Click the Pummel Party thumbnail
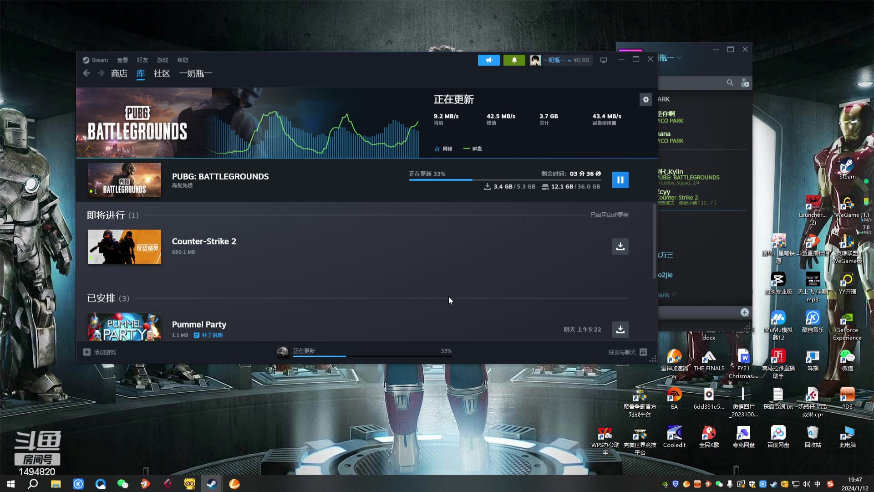The height and width of the screenshot is (492, 874). (124, 327)
